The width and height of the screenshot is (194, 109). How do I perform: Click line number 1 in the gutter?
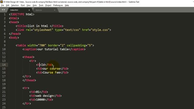[x=5, y=14]
